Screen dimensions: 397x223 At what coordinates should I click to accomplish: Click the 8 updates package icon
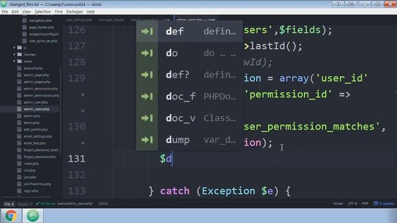376,204
